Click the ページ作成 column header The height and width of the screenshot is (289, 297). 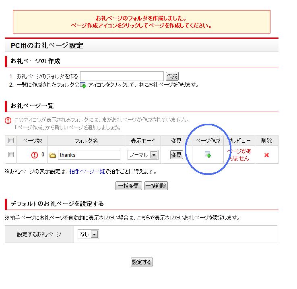tap(208, 141)
